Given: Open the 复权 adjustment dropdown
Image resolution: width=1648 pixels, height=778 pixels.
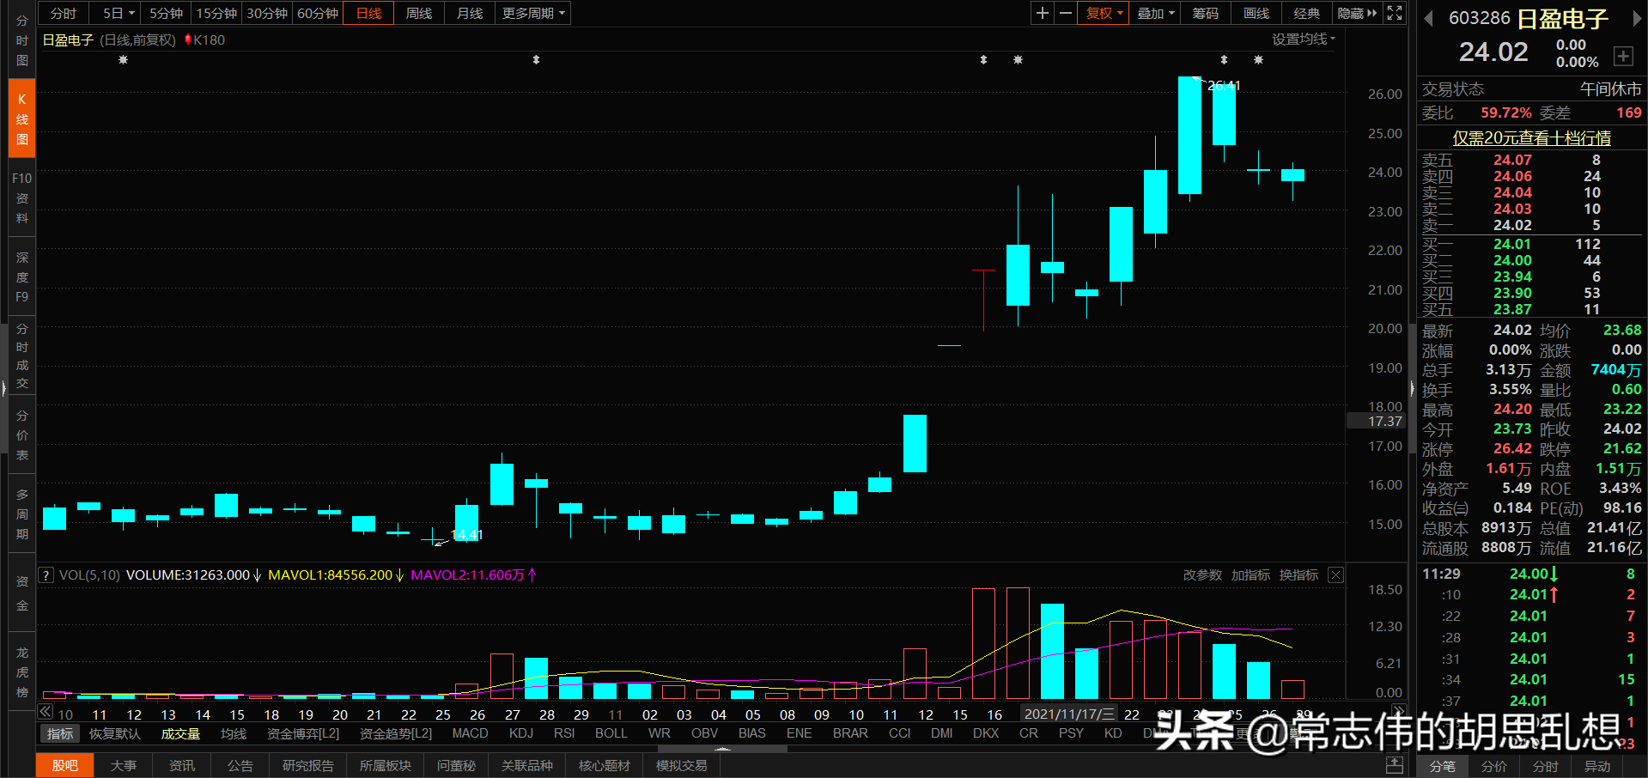Looking at the screenshot, I should [x=1102, y=13].
